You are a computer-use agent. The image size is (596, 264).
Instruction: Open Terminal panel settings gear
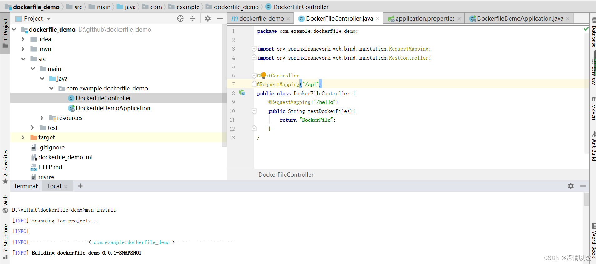(571, 186)
